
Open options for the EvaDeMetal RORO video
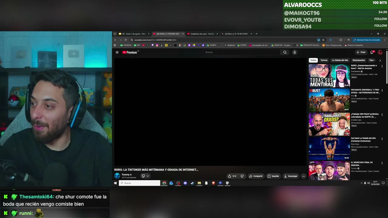pyautogui.click(x=382, y=67)
